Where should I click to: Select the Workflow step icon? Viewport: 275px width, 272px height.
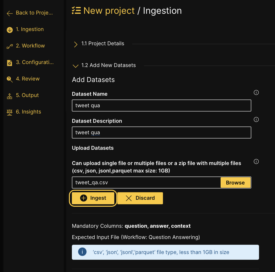(x=9, y=46)
